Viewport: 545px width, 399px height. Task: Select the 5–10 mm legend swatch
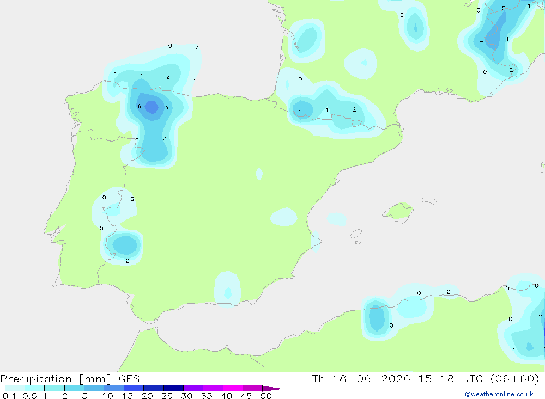click(x=94, y=388)
